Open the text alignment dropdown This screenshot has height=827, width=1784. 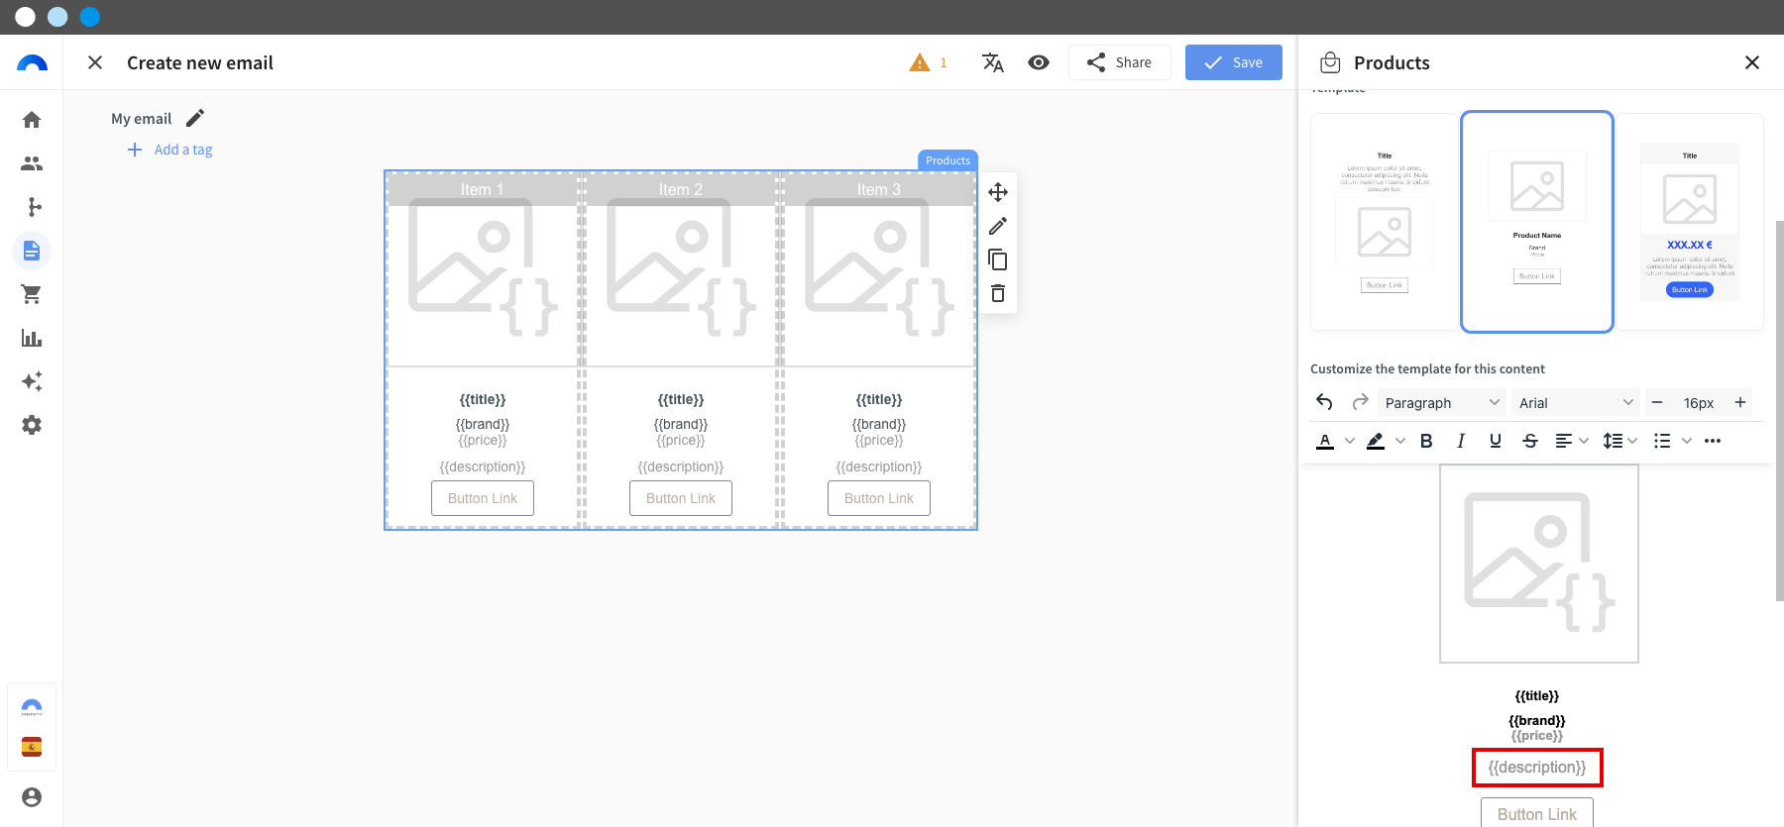coord(1572,441)
